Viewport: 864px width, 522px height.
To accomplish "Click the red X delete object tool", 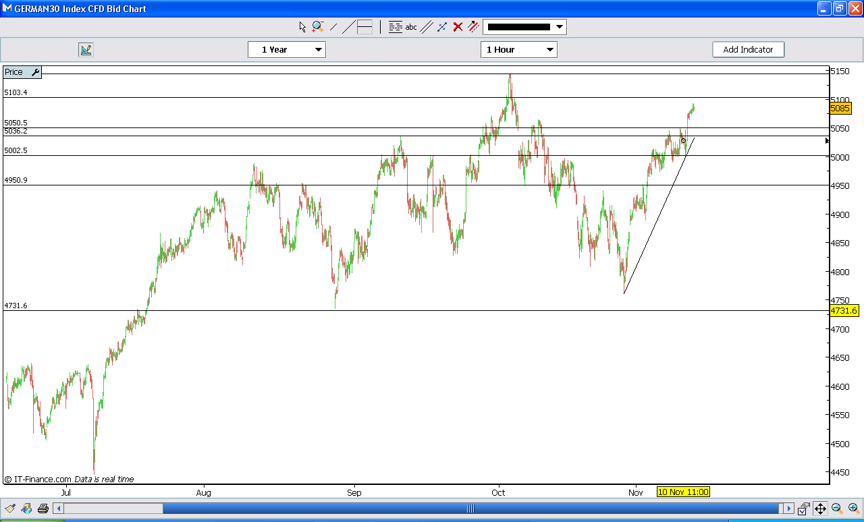I will [x=458, y=27].
